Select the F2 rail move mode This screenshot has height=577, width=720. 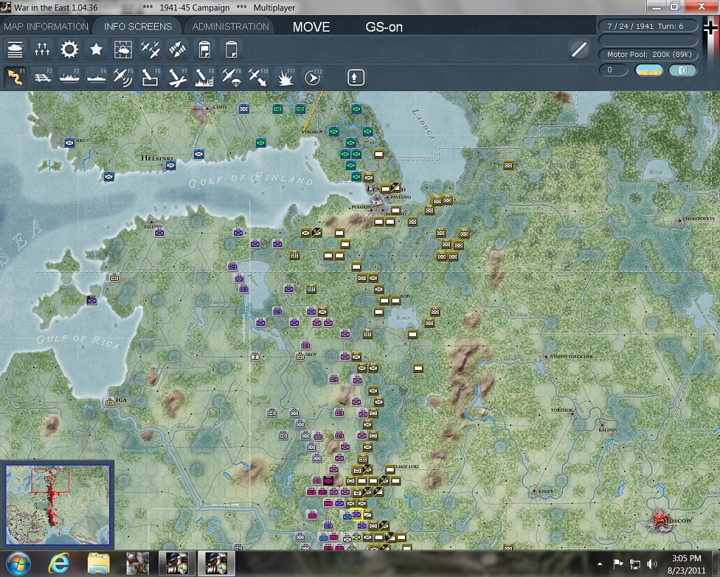(43, 77)
